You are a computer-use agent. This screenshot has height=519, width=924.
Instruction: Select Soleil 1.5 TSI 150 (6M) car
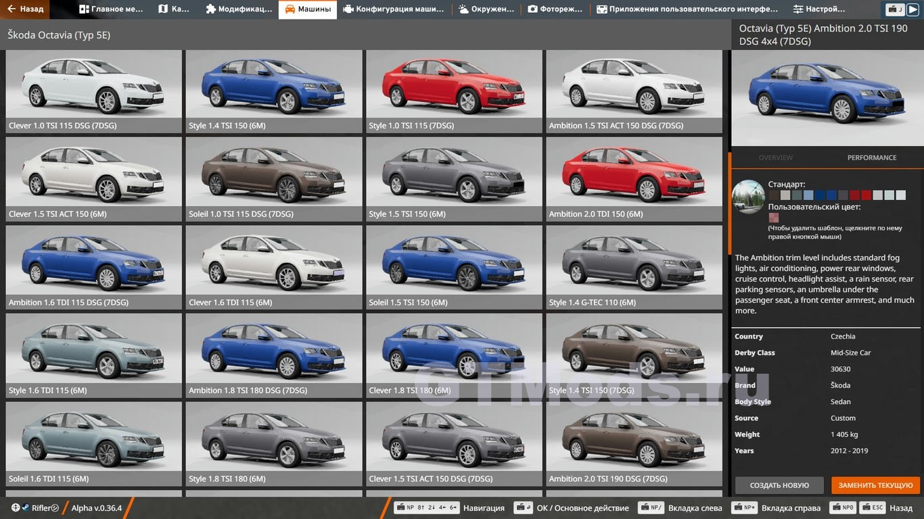pyautogui.click(x=454, y=268)
